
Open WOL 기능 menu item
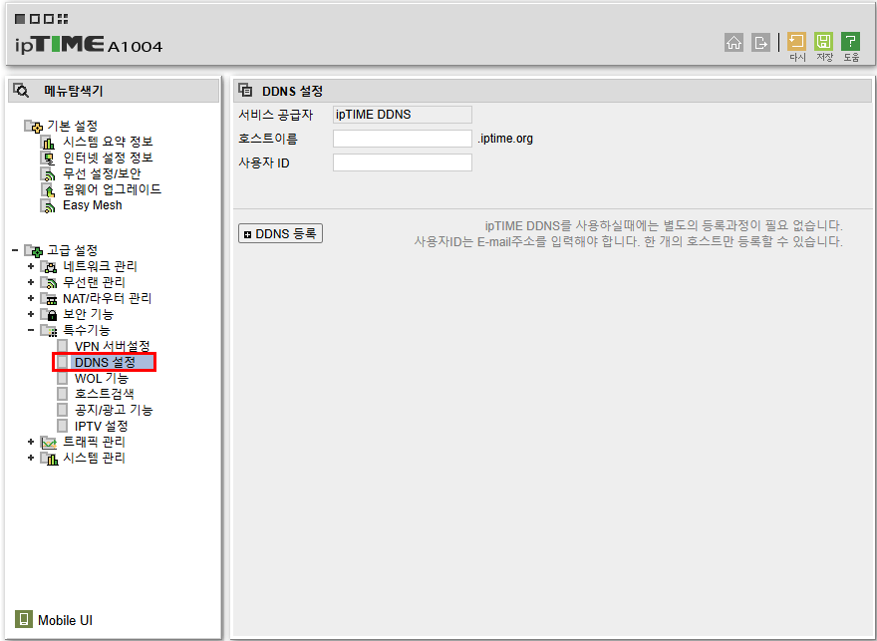102,378
